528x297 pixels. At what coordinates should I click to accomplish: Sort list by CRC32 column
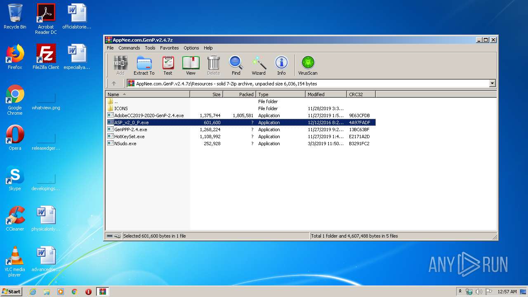coord(361,94)
